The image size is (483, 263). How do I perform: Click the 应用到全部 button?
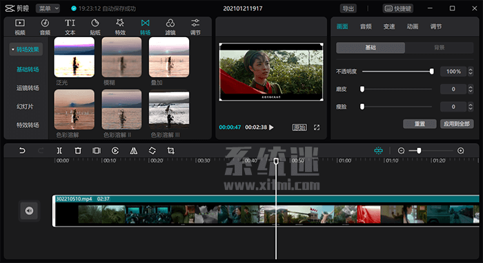coord(457,124)
